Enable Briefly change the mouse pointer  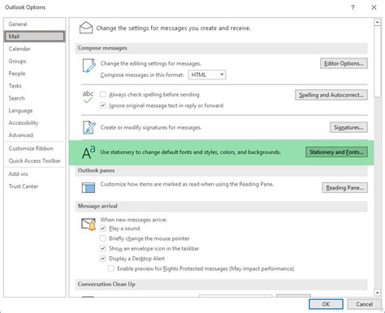tap(103, 238)
